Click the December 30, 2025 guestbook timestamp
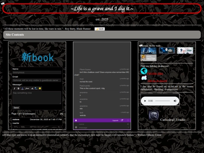204x153 pixels. click(x=46, y=119)
